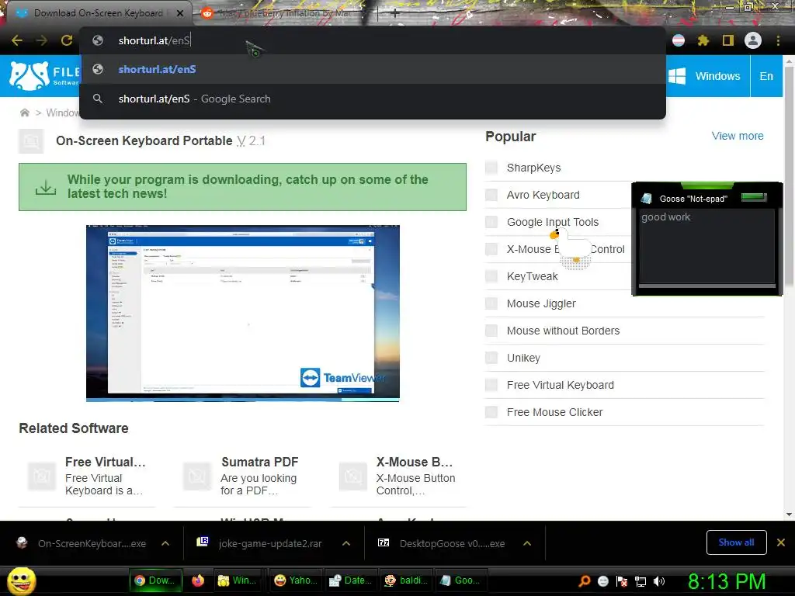Open the Avro Keyboard link
Screen dimensions: 795x596
[x=543, y=195]
